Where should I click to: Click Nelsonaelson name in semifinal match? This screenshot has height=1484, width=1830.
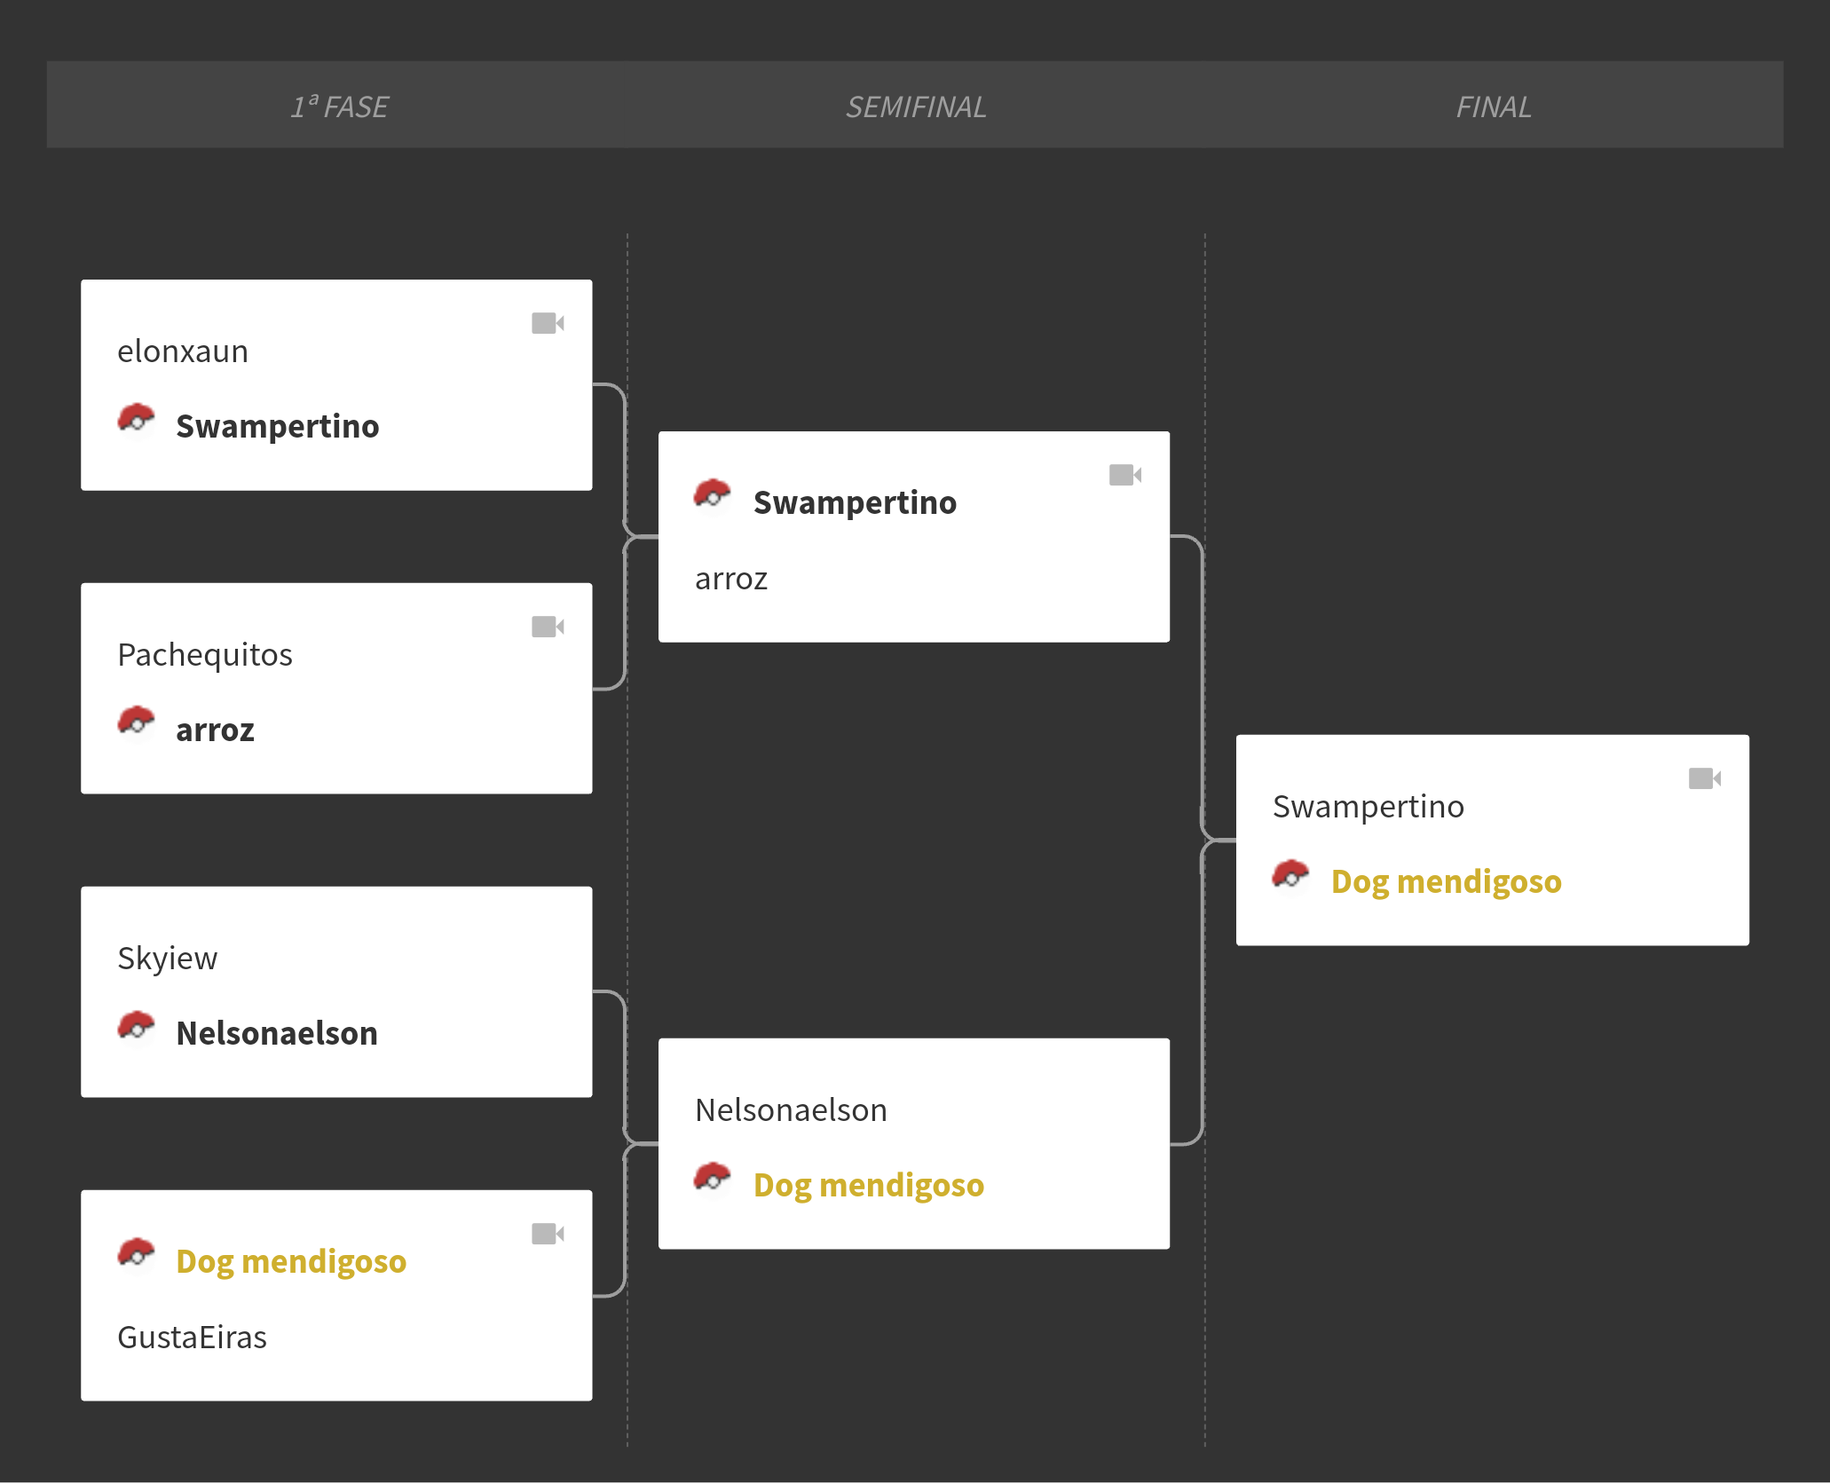[x=792, y=1110]
